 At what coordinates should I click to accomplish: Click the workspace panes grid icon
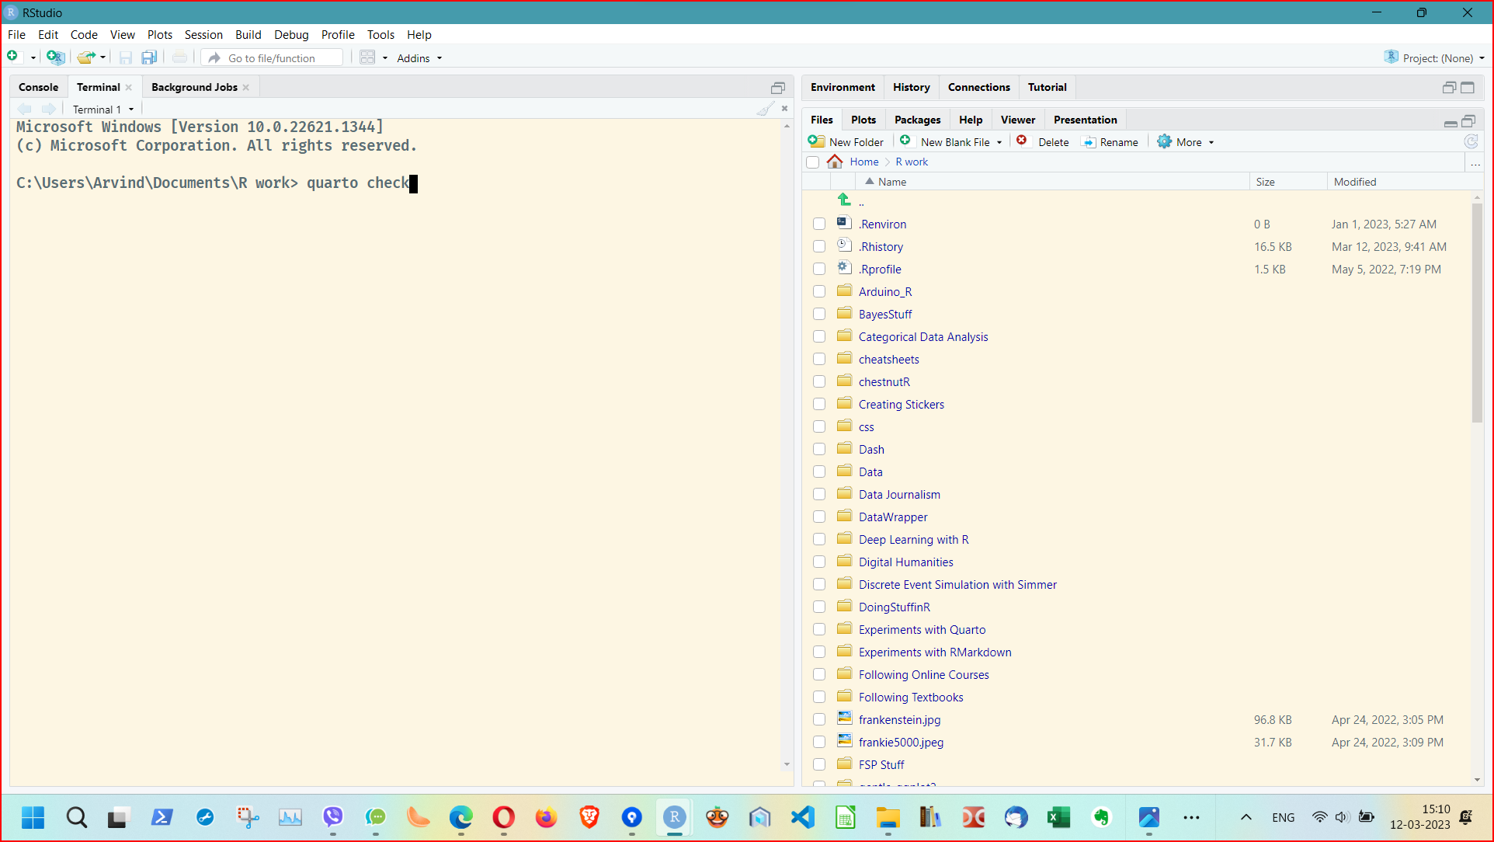[367, 57]
